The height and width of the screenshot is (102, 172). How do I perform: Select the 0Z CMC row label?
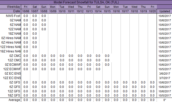[x=15, y=56]
